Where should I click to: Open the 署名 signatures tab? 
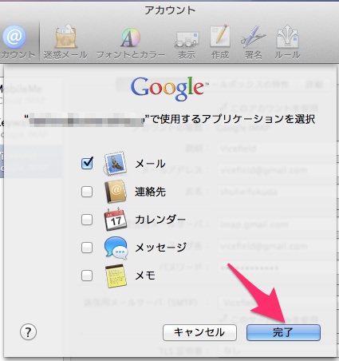253,42
